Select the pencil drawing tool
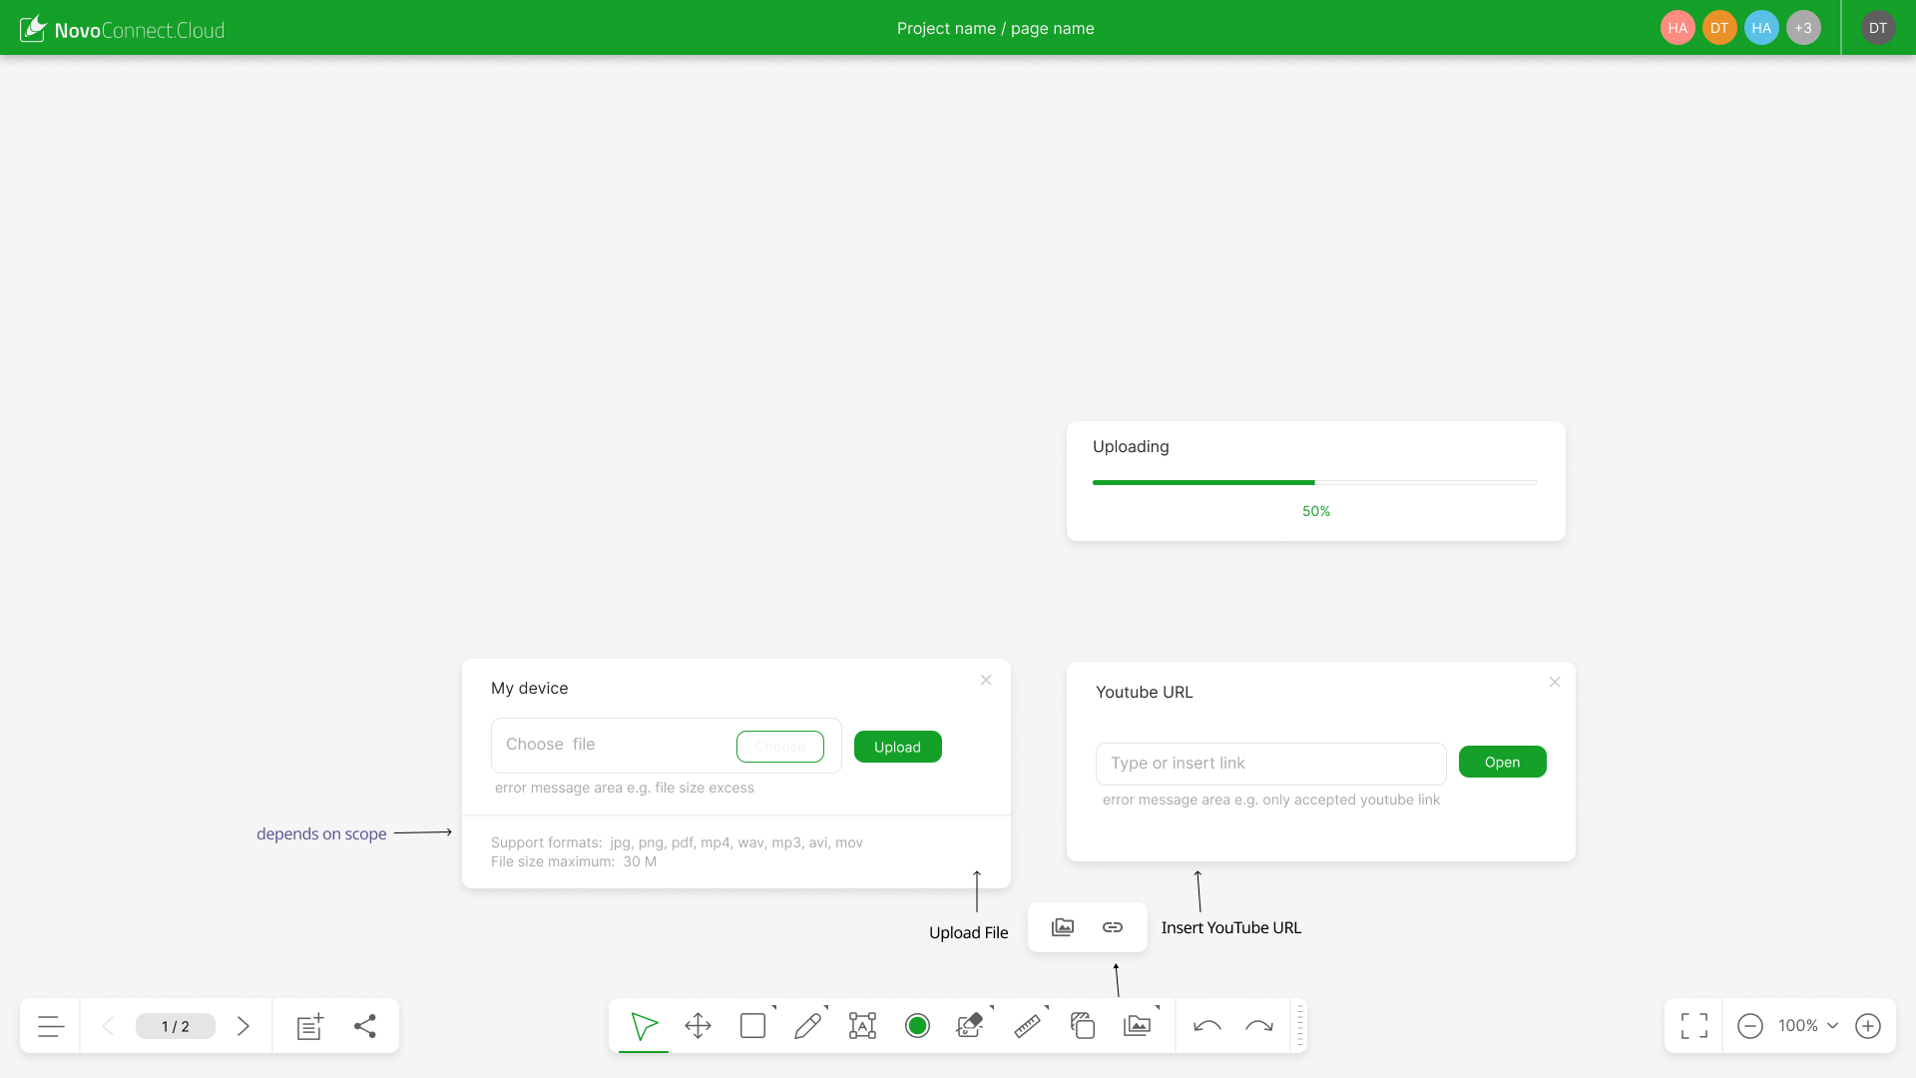 tap(807, 1025)
